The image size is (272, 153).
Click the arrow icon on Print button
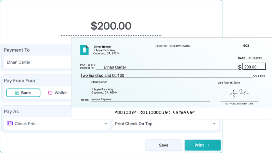click(208, 145)
